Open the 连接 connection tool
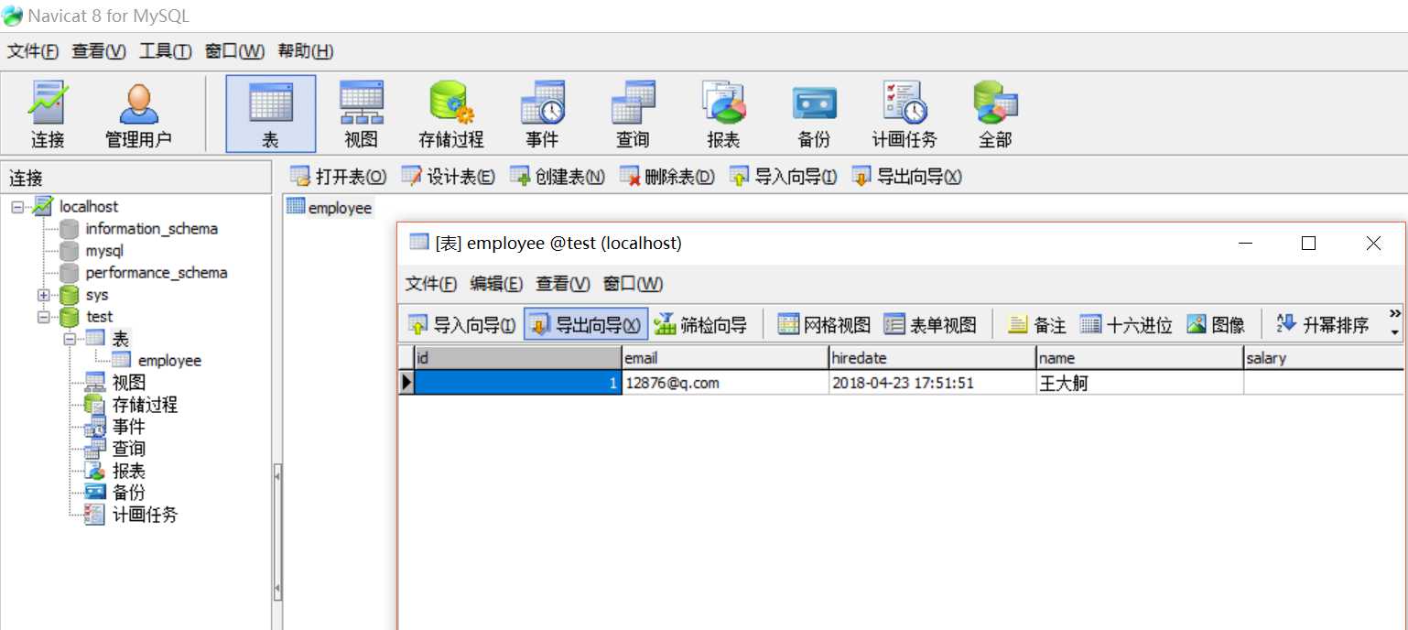The height and width of the screenshot is (630, 1408). click(48, 114)
